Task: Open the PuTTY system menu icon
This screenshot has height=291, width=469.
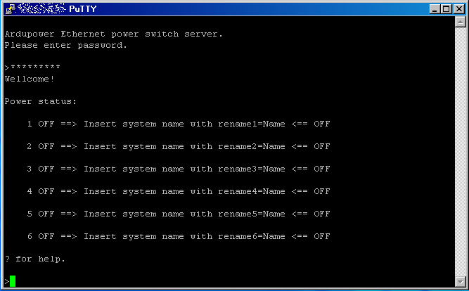Action: 10,8
